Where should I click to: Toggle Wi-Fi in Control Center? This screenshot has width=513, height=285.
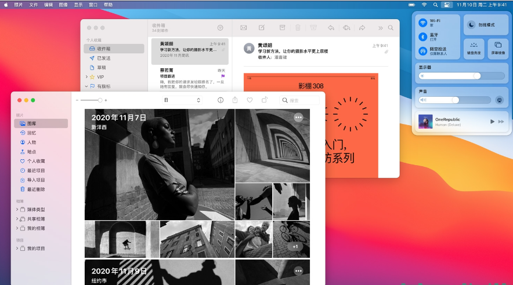click(x=423, y=23)
